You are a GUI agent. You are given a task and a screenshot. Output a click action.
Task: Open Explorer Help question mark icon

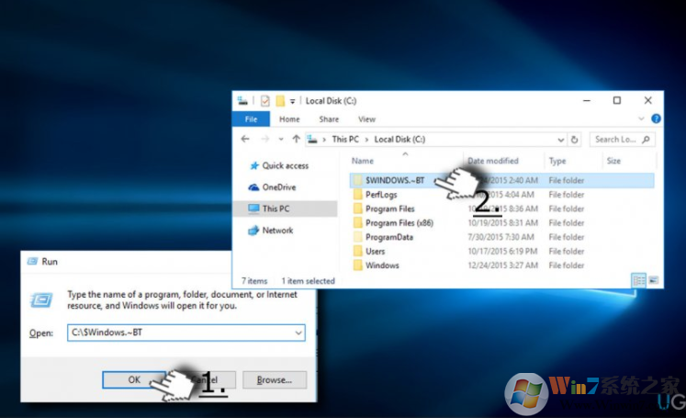click(656, 119)
